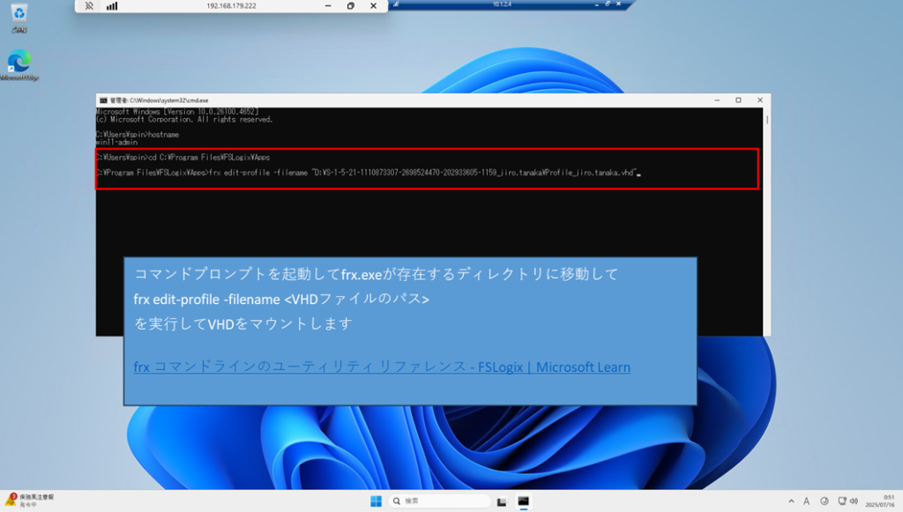Click the volume speaker tray icon
Screen dimensions: 903x512
854,501
